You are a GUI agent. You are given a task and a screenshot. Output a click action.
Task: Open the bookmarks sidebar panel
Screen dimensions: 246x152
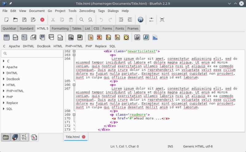click(14, 137)
